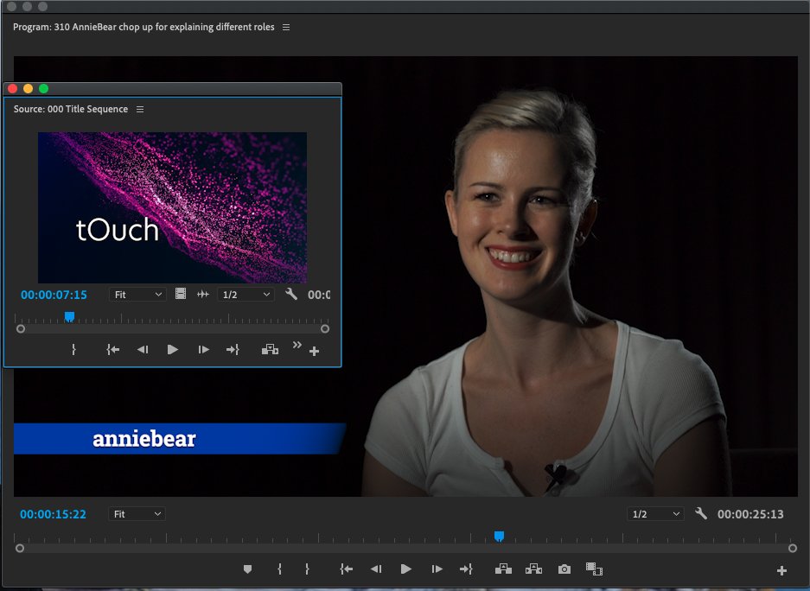This screenshot has height=591, width=810.
Task: Toggle Comparison View in Program monitor
Action: (594, 569)
